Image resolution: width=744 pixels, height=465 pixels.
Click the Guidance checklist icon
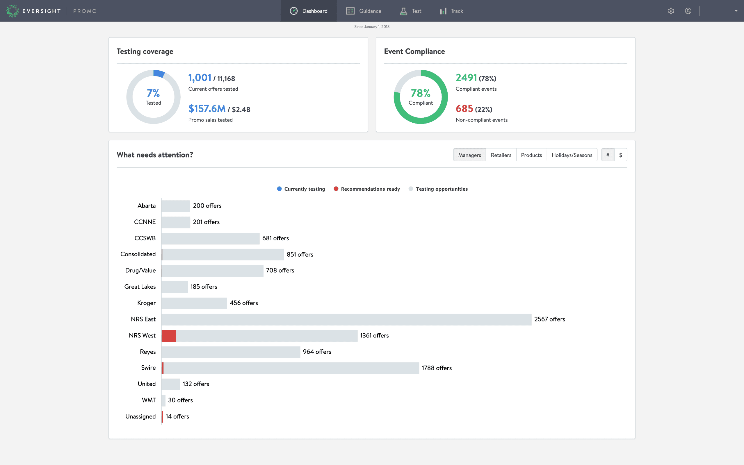pyautogui.click(x=350, y=11)
